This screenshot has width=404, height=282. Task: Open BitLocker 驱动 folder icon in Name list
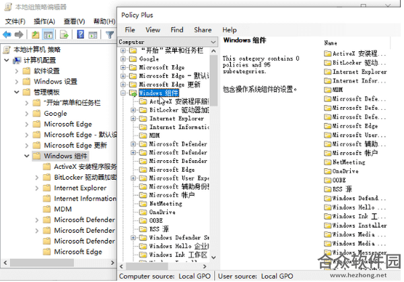328,63
